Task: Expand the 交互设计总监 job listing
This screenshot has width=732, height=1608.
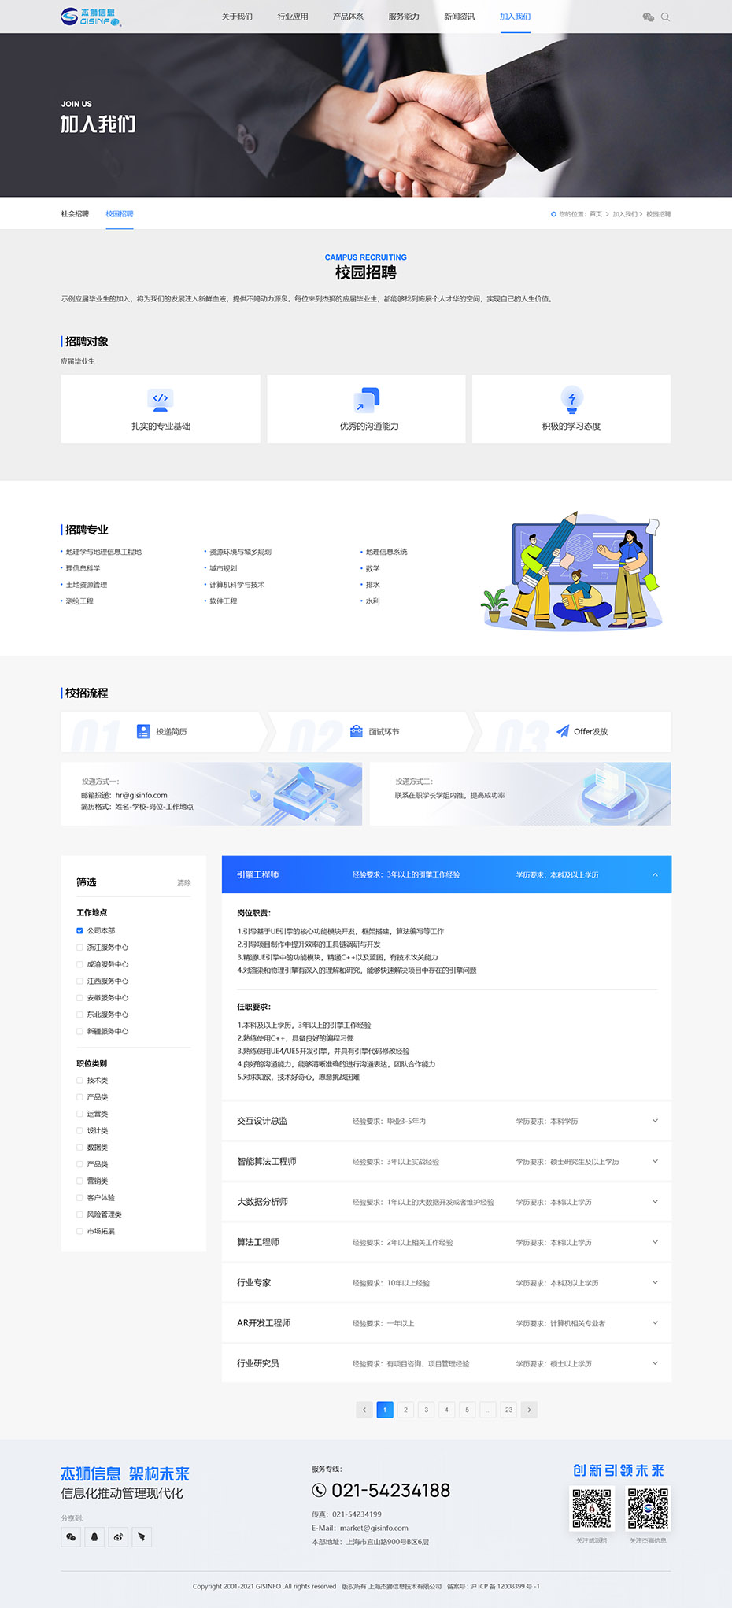Action: click(x=655, y=1121)
